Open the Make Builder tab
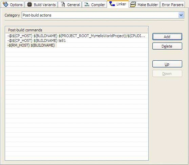This screenshot has width=189, height=165. 144,4
